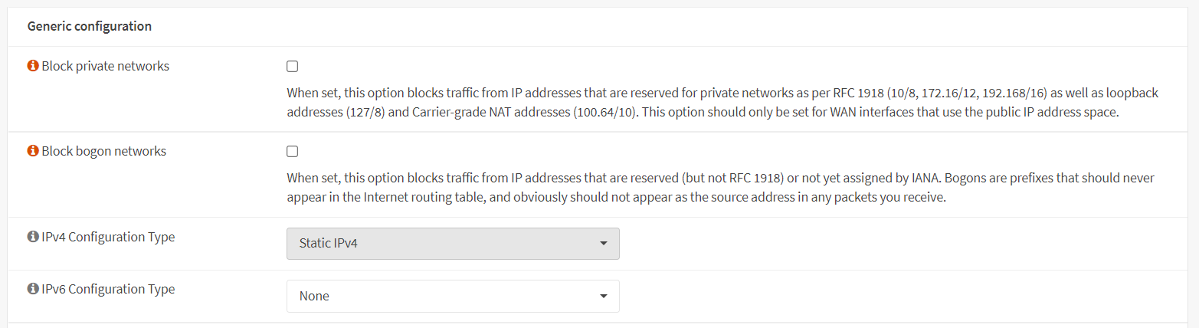Click the Block private networks label

106,67
